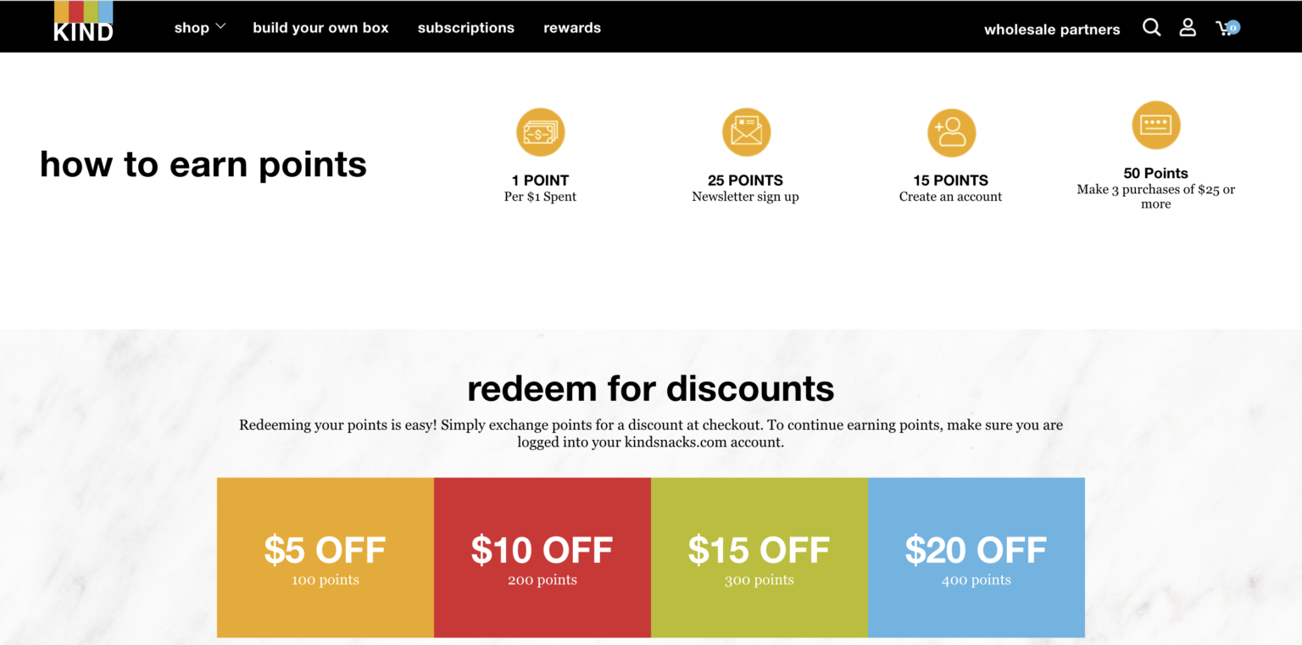Open the subscriptions page

(466, 28)
